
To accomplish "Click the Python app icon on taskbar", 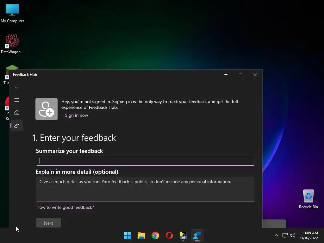I will 183,235.
